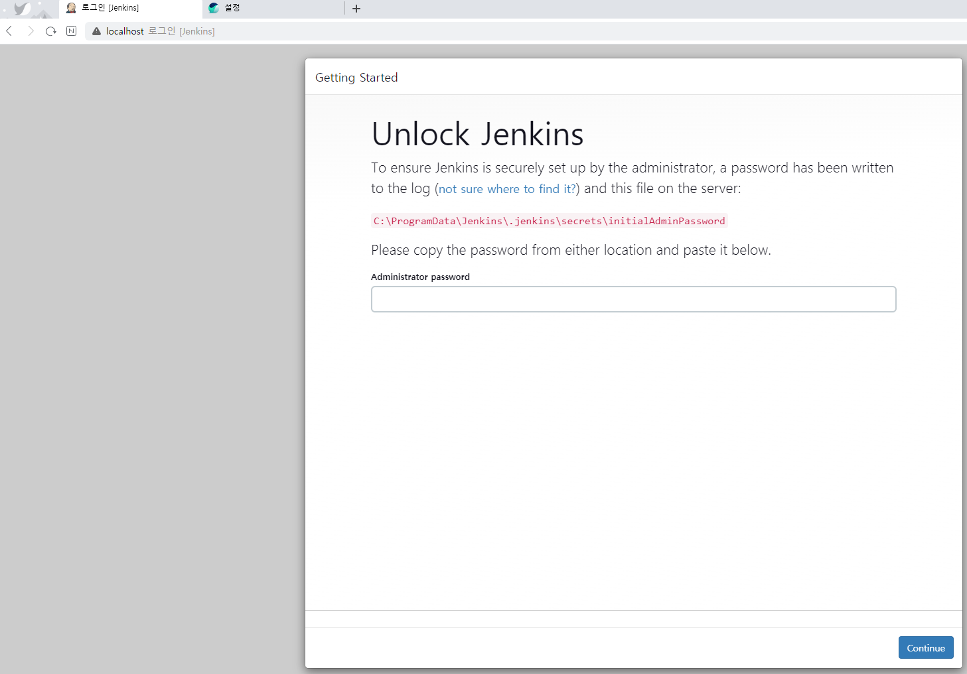This screenshot has height=674, width=967.
Task: Click the initialAdminPassword file path text
Action: (549, 221)
